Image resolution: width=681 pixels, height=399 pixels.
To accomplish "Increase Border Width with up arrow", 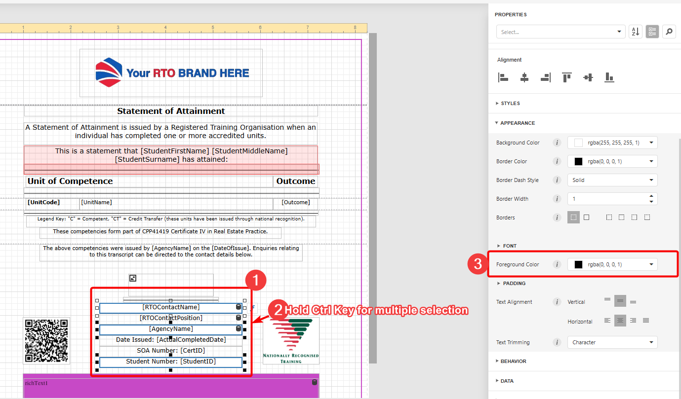I will (651, 196).
